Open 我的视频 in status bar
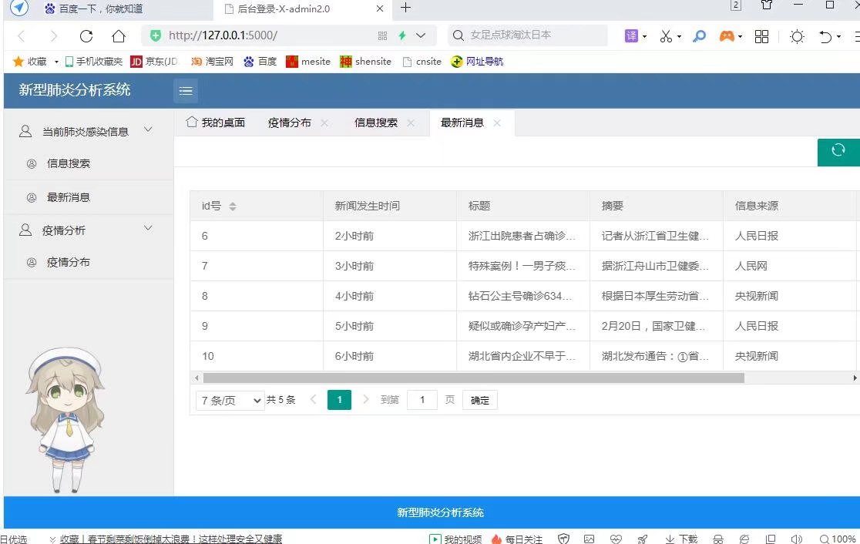This screenshot has width=860, height=544. point(455,539)
